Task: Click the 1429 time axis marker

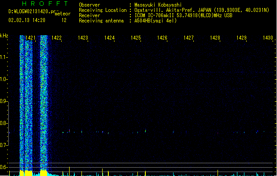Action: [241, 38]
